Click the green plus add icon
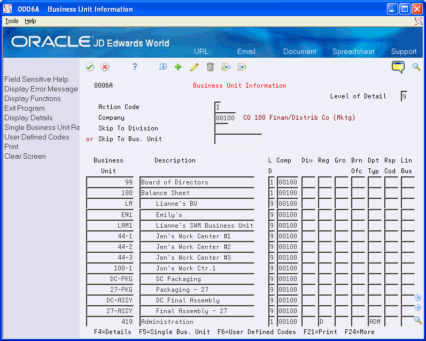This screenshot has width=426, height=341. (x=178, y=67)
